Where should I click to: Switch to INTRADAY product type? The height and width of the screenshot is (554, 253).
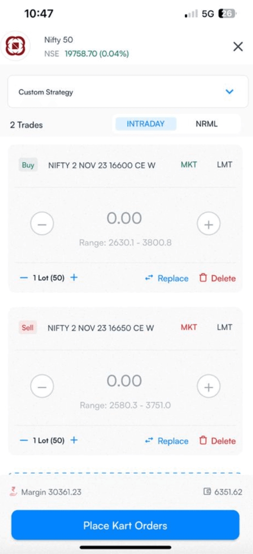click(146, 124)
